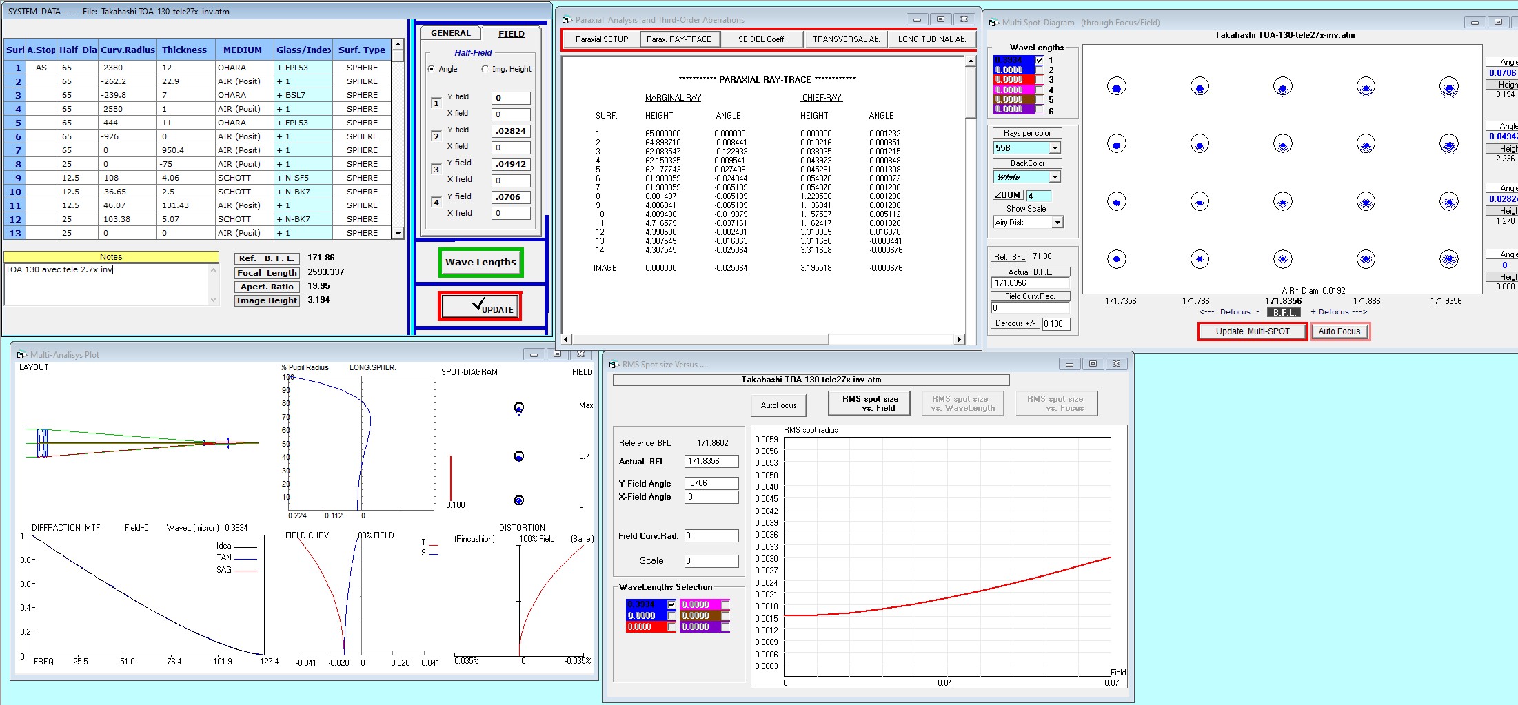Enable wavelength 2 checkbox in Multi Spot-Diagram
The height and width of the screenshot is (705, 1518).
(x=1040, y=70)
